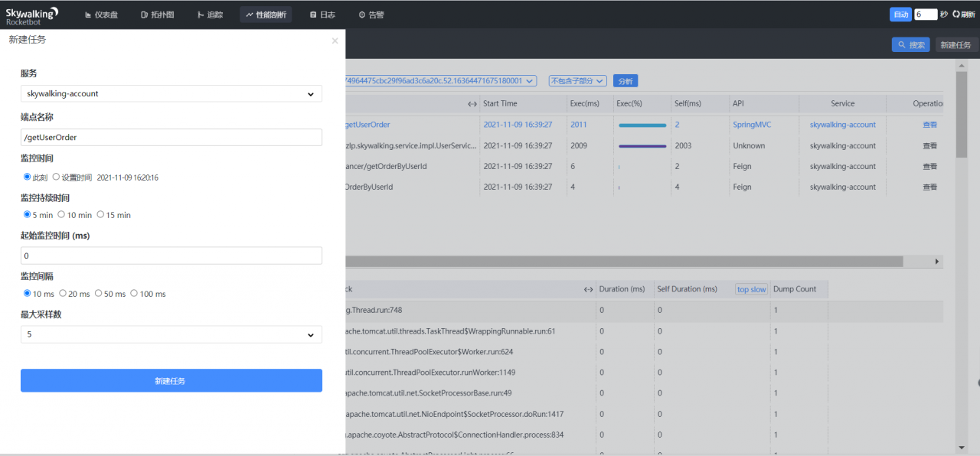Viewport: 980px width, 456px height.
Task: Close the 新建任务 dialog with X
Action: coord(335,41)
